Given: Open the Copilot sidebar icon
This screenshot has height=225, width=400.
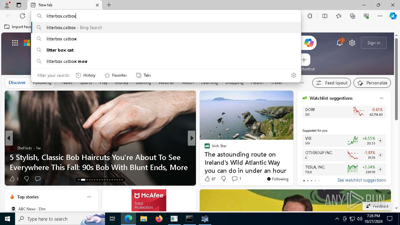Looking at the screenshot, I should click(x=393, y=16).
